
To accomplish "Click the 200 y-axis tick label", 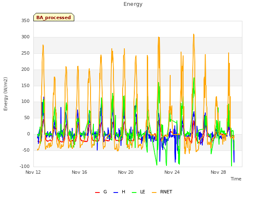I will pos(25,69).
